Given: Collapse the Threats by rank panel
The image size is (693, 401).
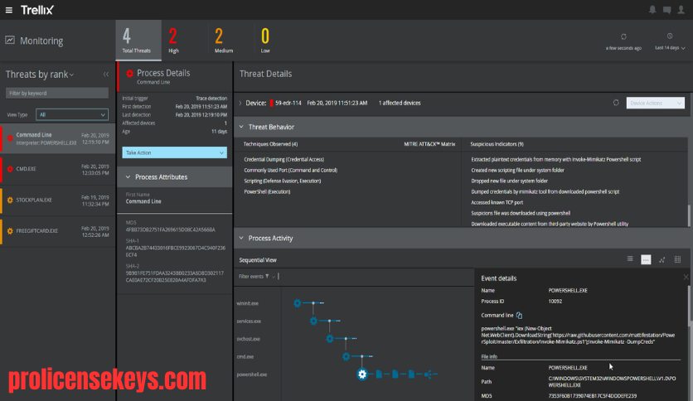Looking at the screenshot, I should [105, 75].
